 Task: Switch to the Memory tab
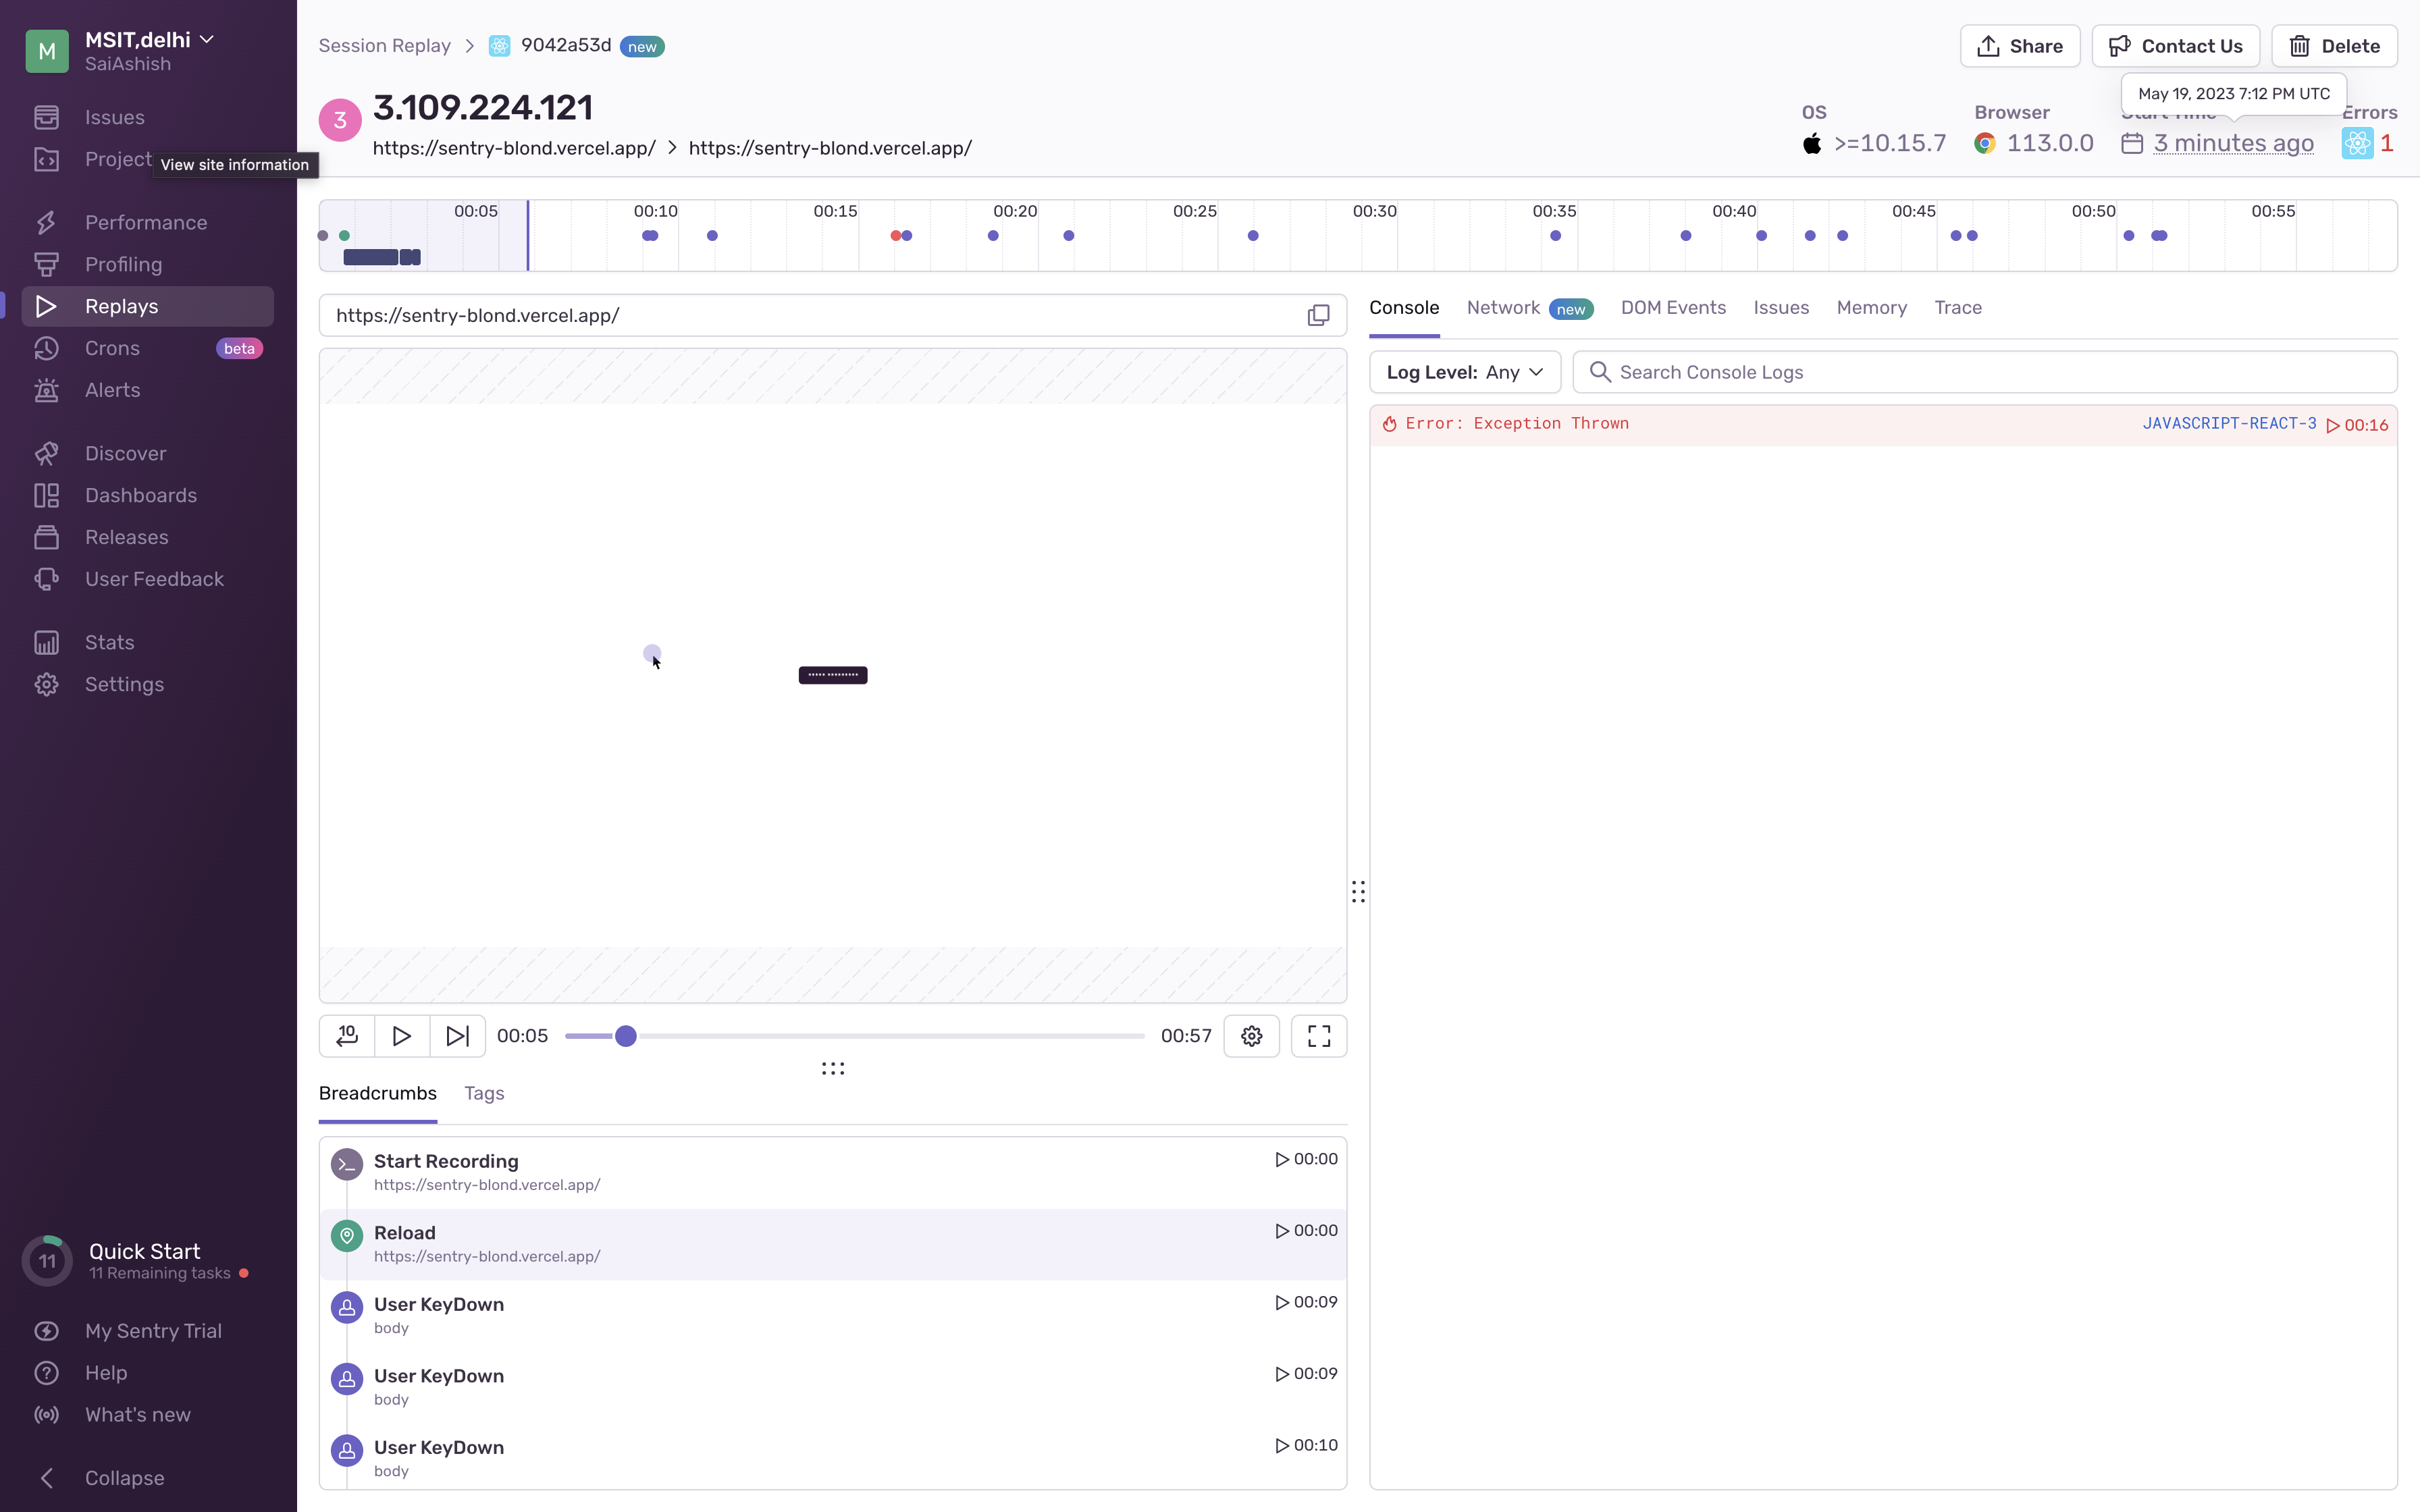1870,308
